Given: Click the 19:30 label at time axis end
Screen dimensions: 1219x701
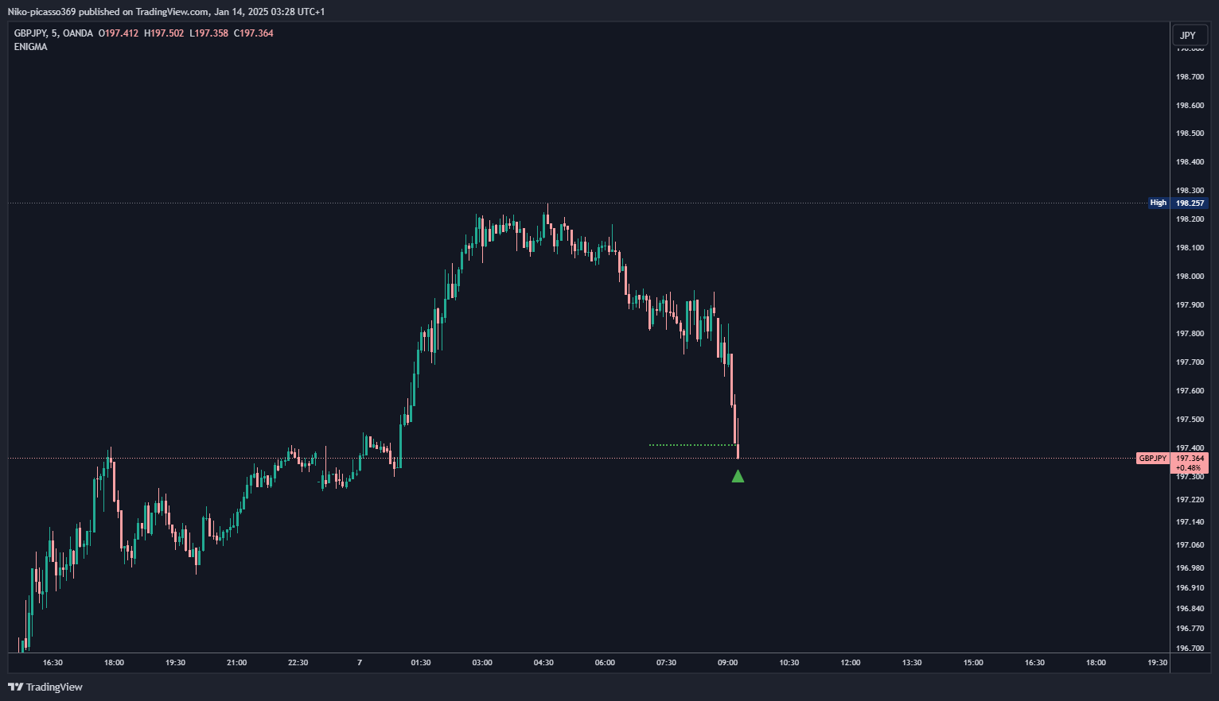Looking at the screenshot, I should pyautogui.click(x=1158, y=663).
